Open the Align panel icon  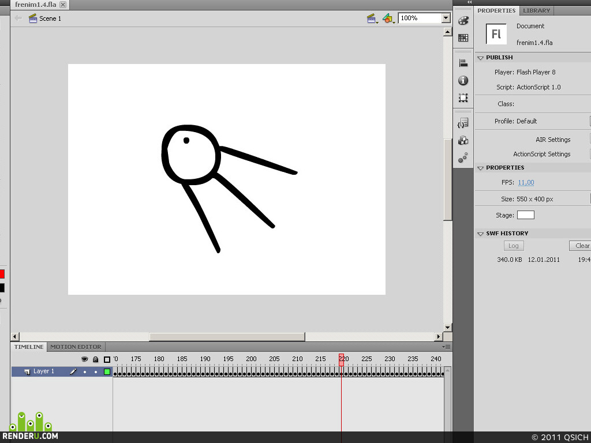463,63
